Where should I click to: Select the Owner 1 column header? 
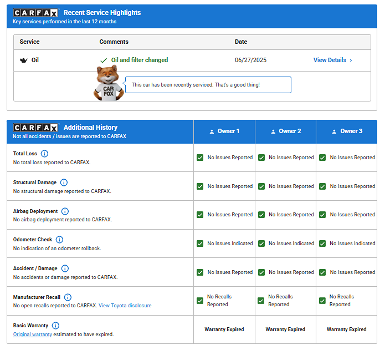pos(224,131)
